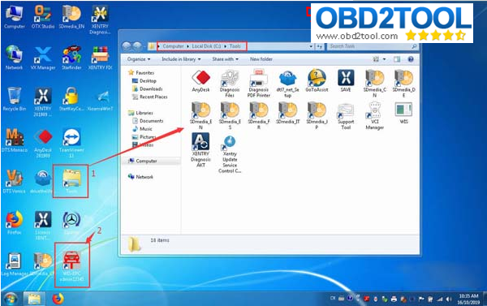Open the Mercedes star update desktop icon
Viewport: 487px width, 306px height.
[71, 222]
